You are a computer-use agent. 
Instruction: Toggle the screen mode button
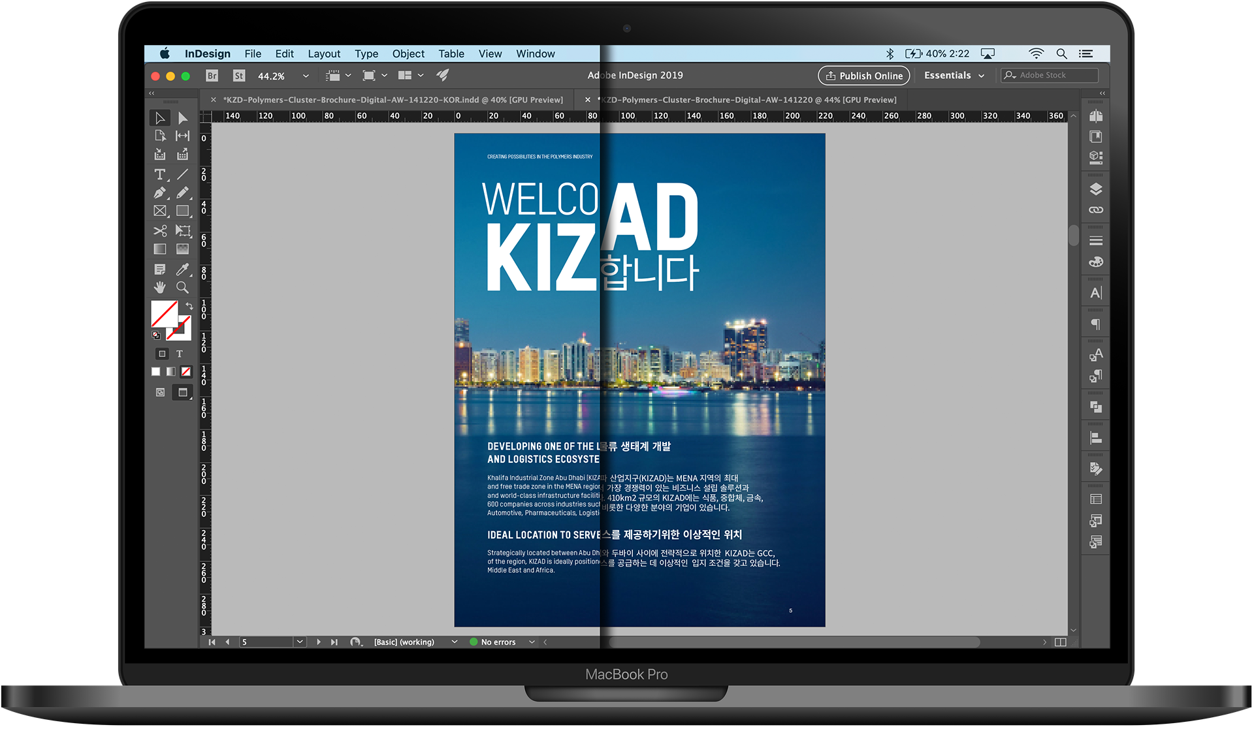coord(183,392)
